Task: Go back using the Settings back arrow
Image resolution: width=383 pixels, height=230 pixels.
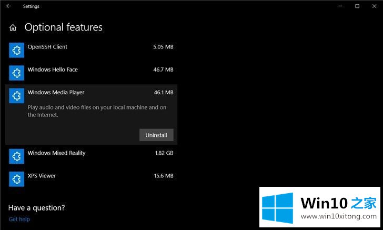Action: point(8,6)
